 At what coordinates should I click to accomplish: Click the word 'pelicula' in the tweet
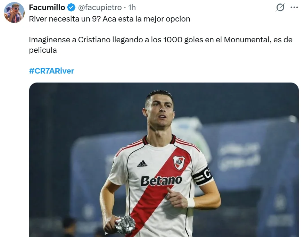pos(43,50)
